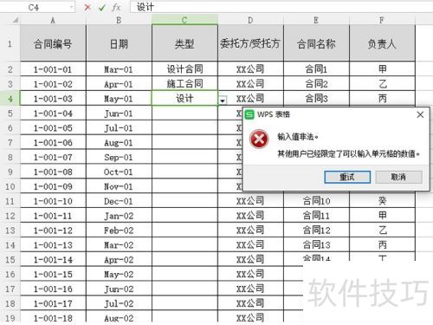433x325 pixels.
Task: Click the 施工合同 cell
Action: click(184, 84)
